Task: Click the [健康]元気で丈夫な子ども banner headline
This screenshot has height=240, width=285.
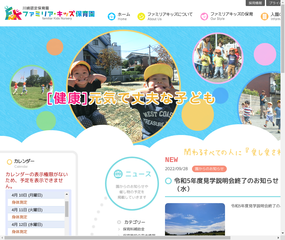Action: (x=131, y=98)
